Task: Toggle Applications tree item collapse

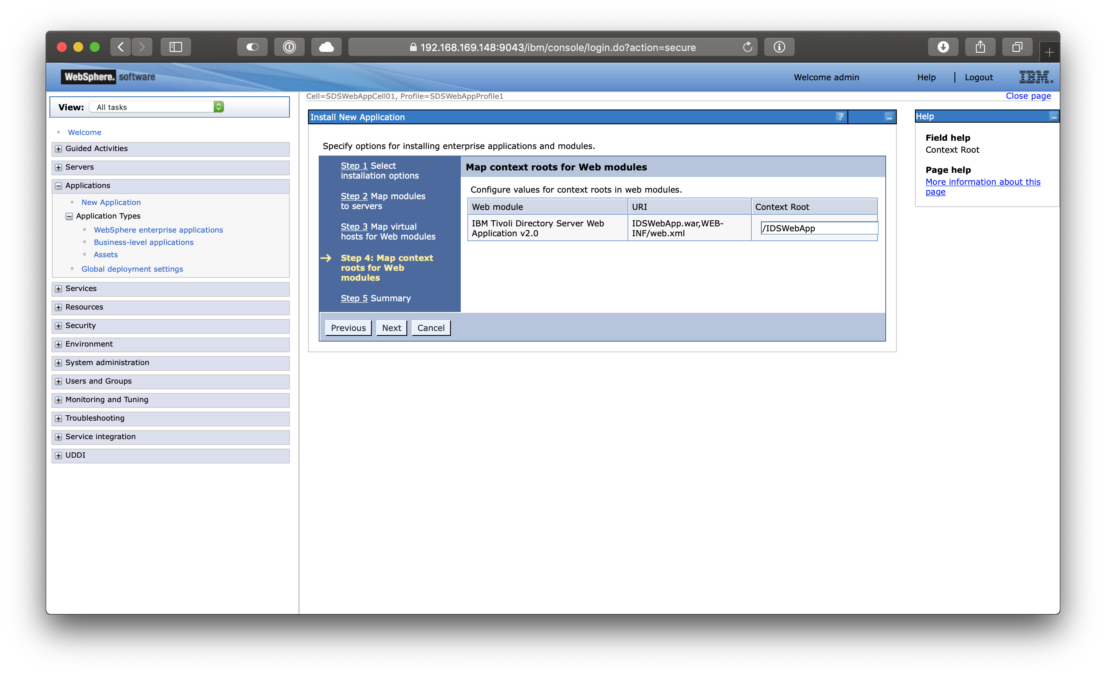Action: pyautogui.click(x=59, y=186)
